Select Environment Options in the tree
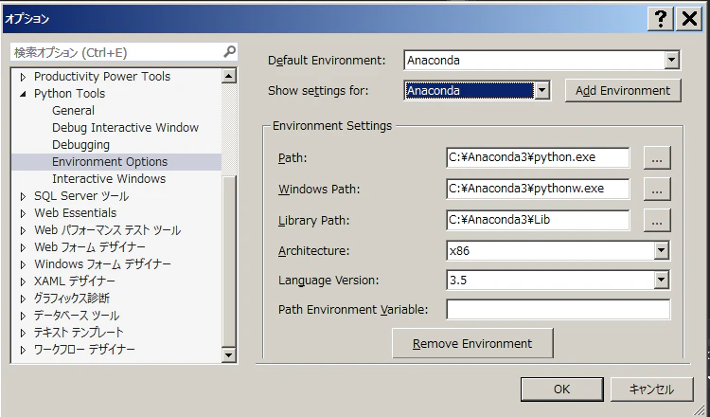 click(110, 162)
